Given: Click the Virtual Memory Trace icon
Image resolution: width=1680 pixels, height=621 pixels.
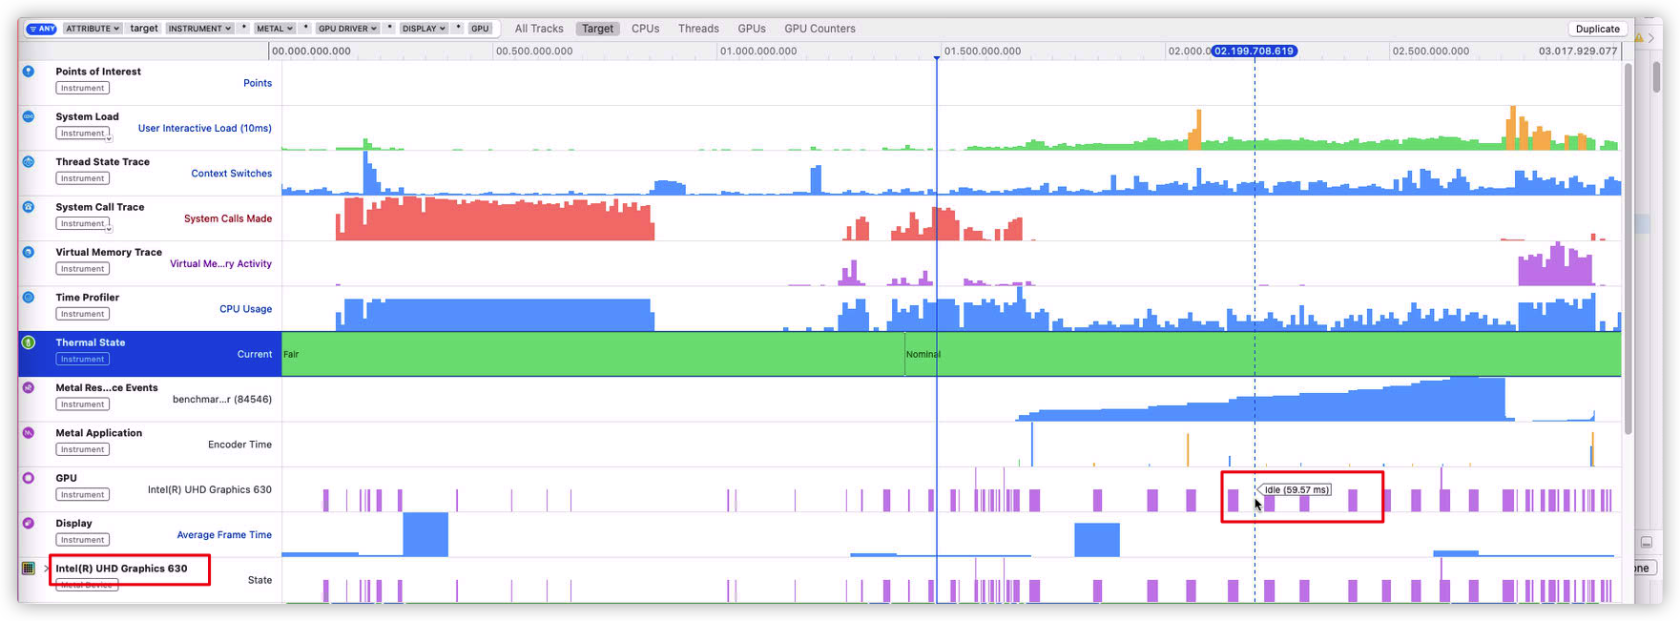Looking at the screenshot, I should pyautogui.click(x=29, y=252).
